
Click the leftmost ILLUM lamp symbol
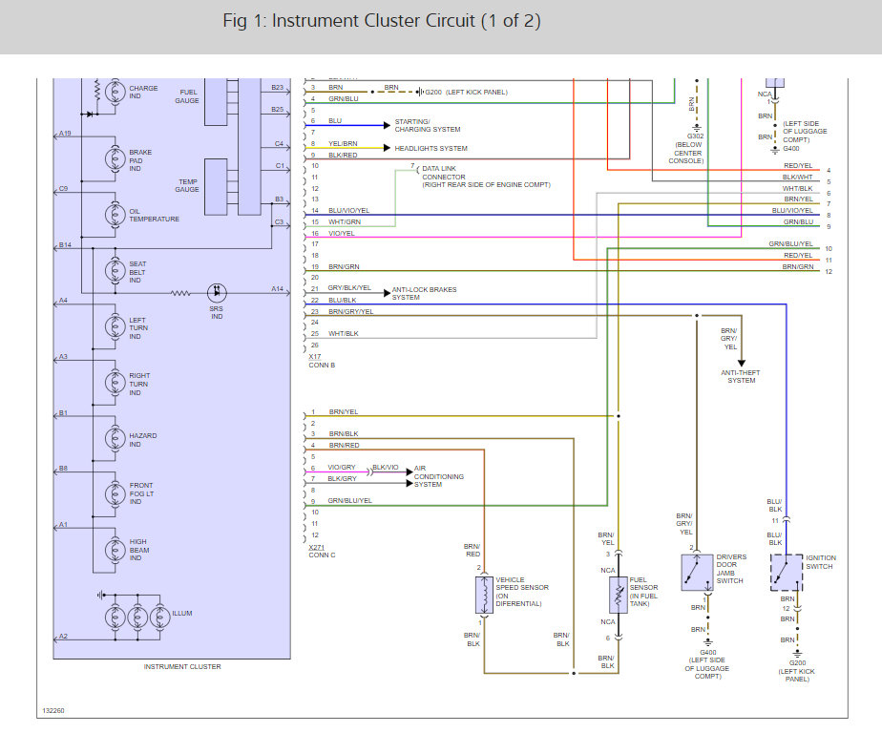[x=115, y=618]
